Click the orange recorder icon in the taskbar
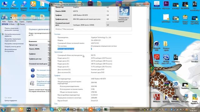Viewport: 200px width, 112px height. pos(91,109)
